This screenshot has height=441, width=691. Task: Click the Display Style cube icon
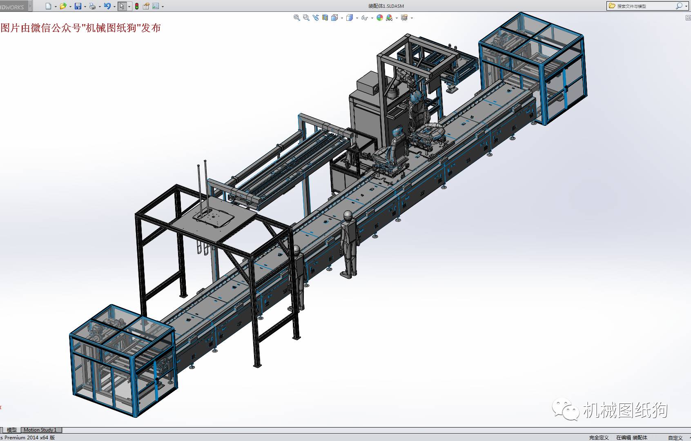tap(350, 18)
